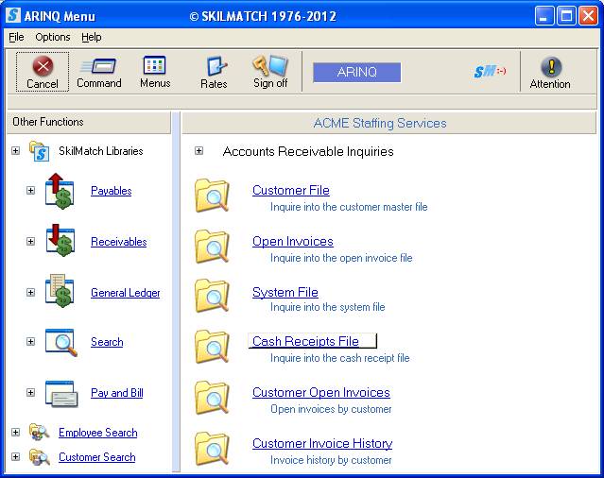Click the System File folder icon
The width and height of the screenshot is (604, 478).
[213, 296]
